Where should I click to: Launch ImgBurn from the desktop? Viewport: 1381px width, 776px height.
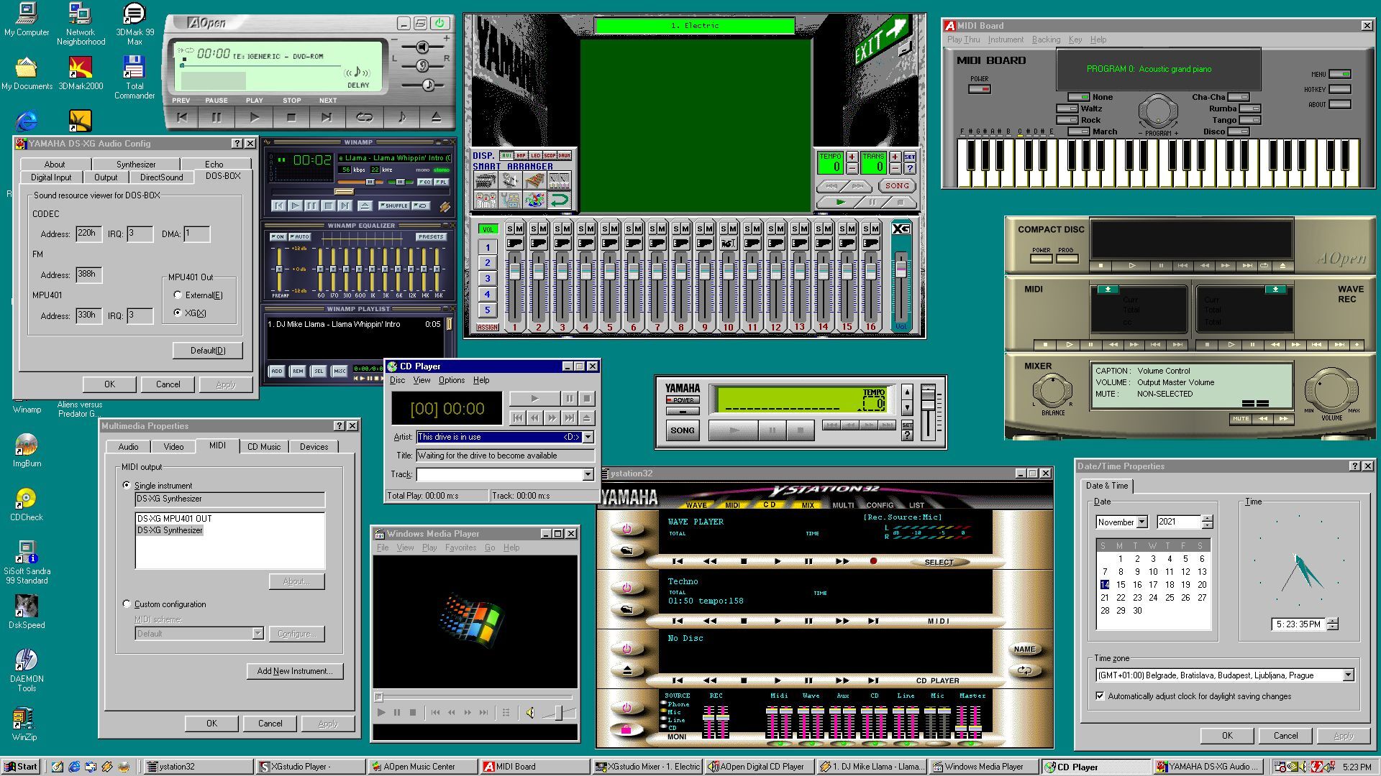click(x=27, y=451)
